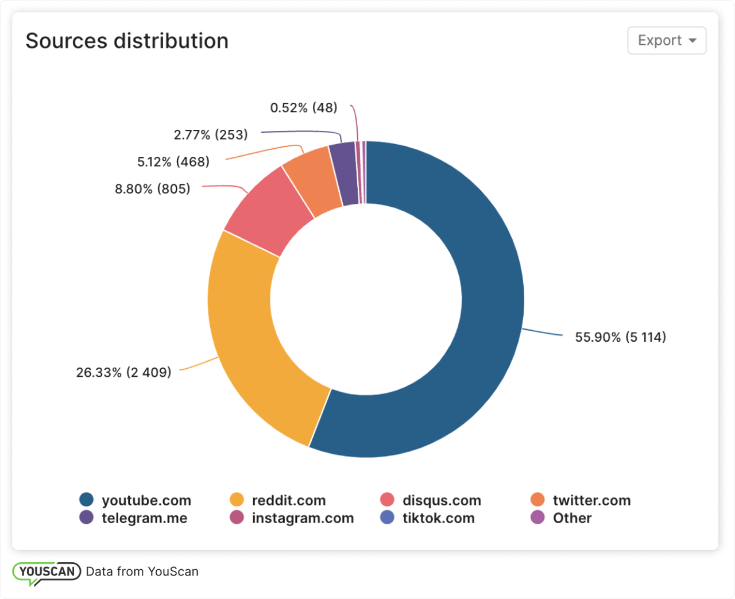Click the 26.33% (2 409) data label

[x=123, y=373]
